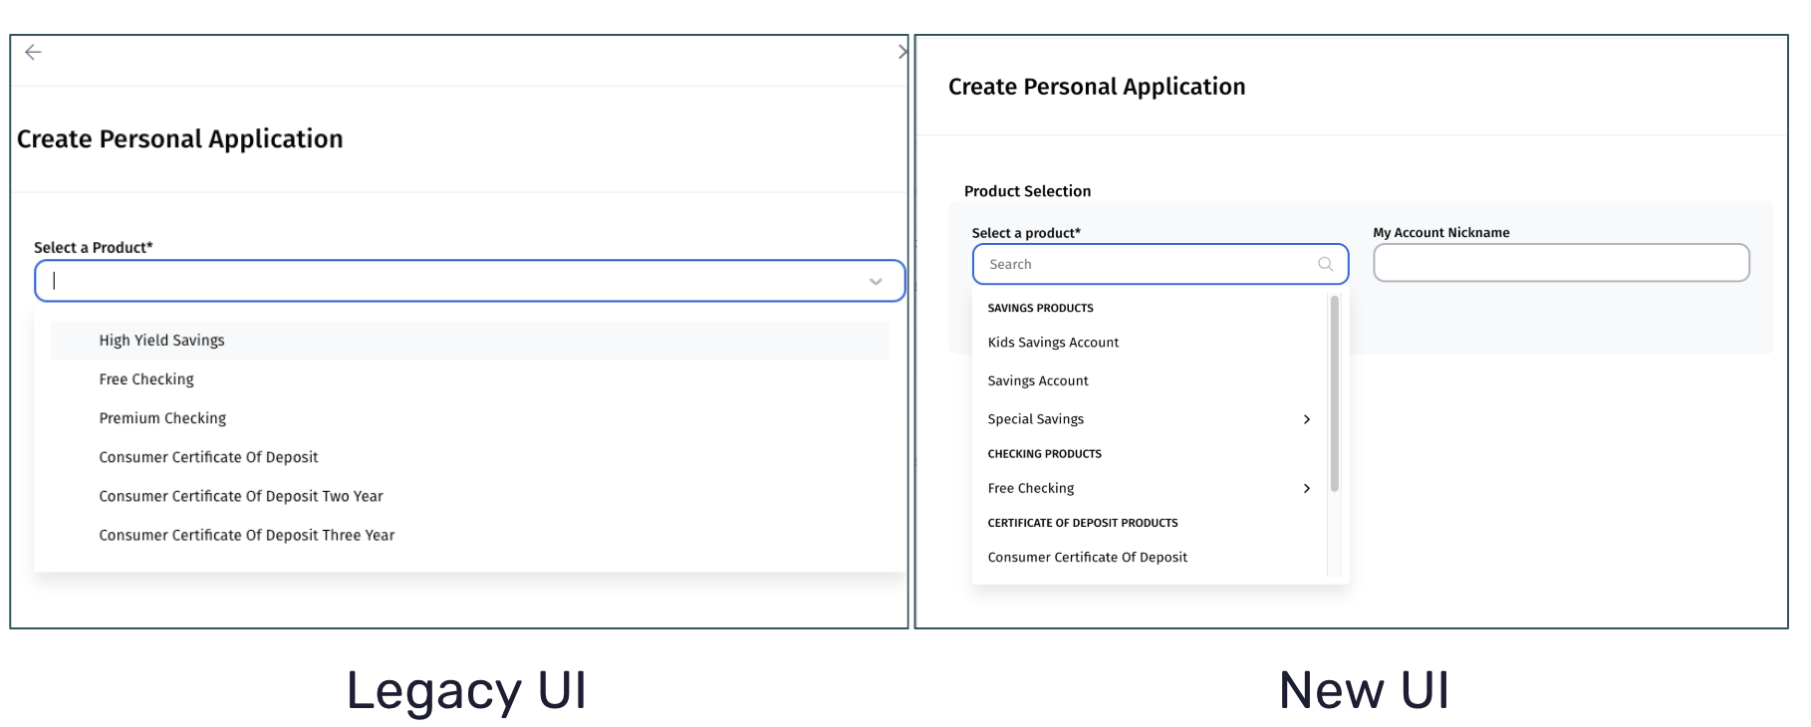
Task: Pick Consumer Certificate Of Deposit in legacy list
Action: tap(208, 457)
